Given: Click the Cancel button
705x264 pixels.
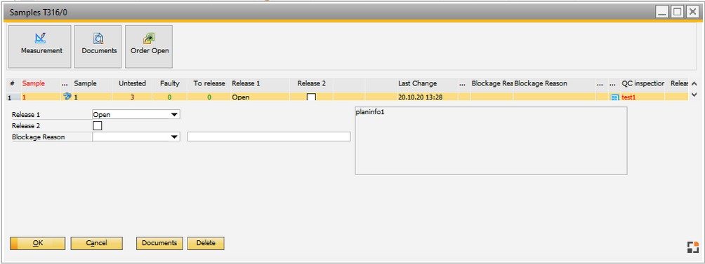Looking at the screenshot, I should (x=97, y=244).
